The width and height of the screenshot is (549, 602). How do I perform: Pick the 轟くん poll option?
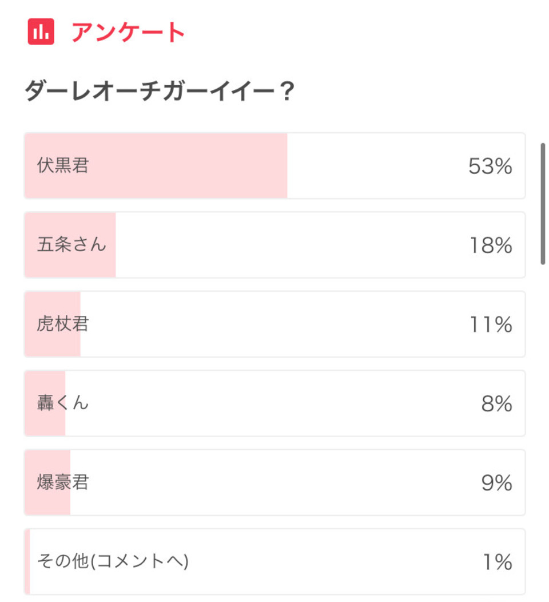[x=274, y=403]
